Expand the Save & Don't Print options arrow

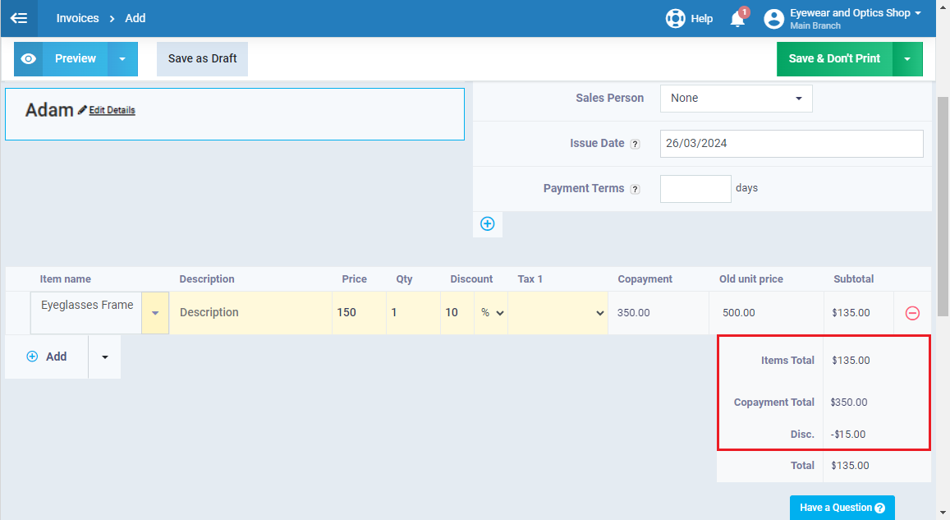click(907, 59)
